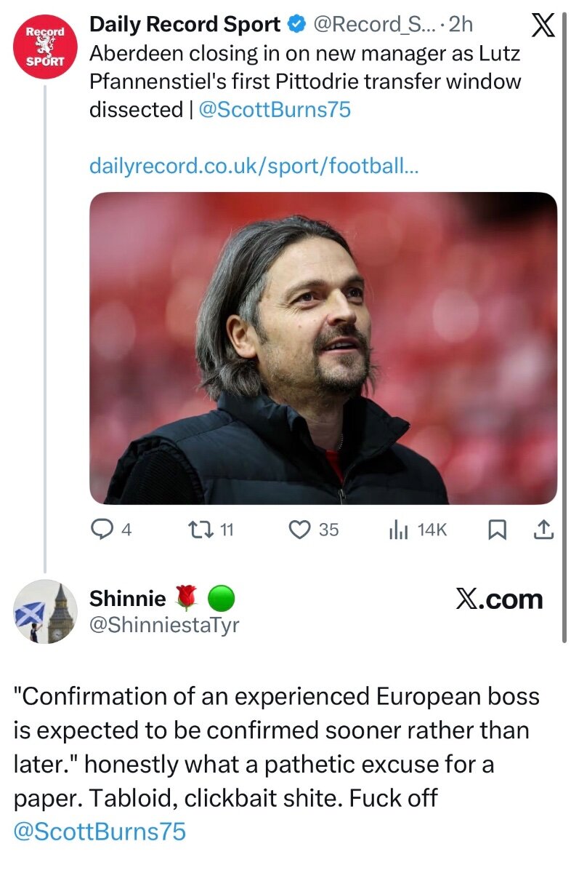
Task: Click the blue verified badge
Action: tap(296, 25)
